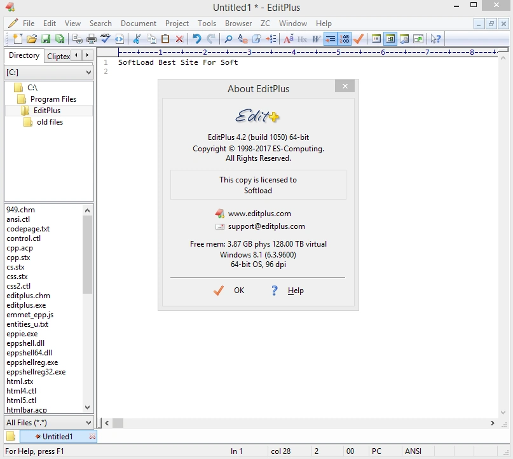Click the Find magnifier icon
The height and width of the screenshot is (459, 513).
pos(228,39)
